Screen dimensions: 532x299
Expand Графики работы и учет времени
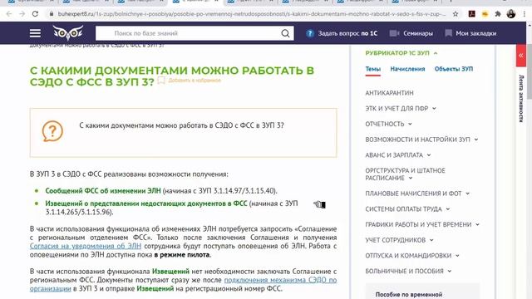click(x=477, y=225)
